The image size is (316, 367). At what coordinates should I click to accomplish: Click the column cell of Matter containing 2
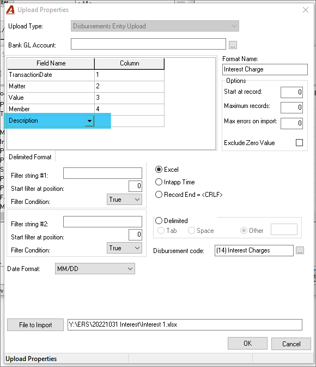(x=129, y=86)
